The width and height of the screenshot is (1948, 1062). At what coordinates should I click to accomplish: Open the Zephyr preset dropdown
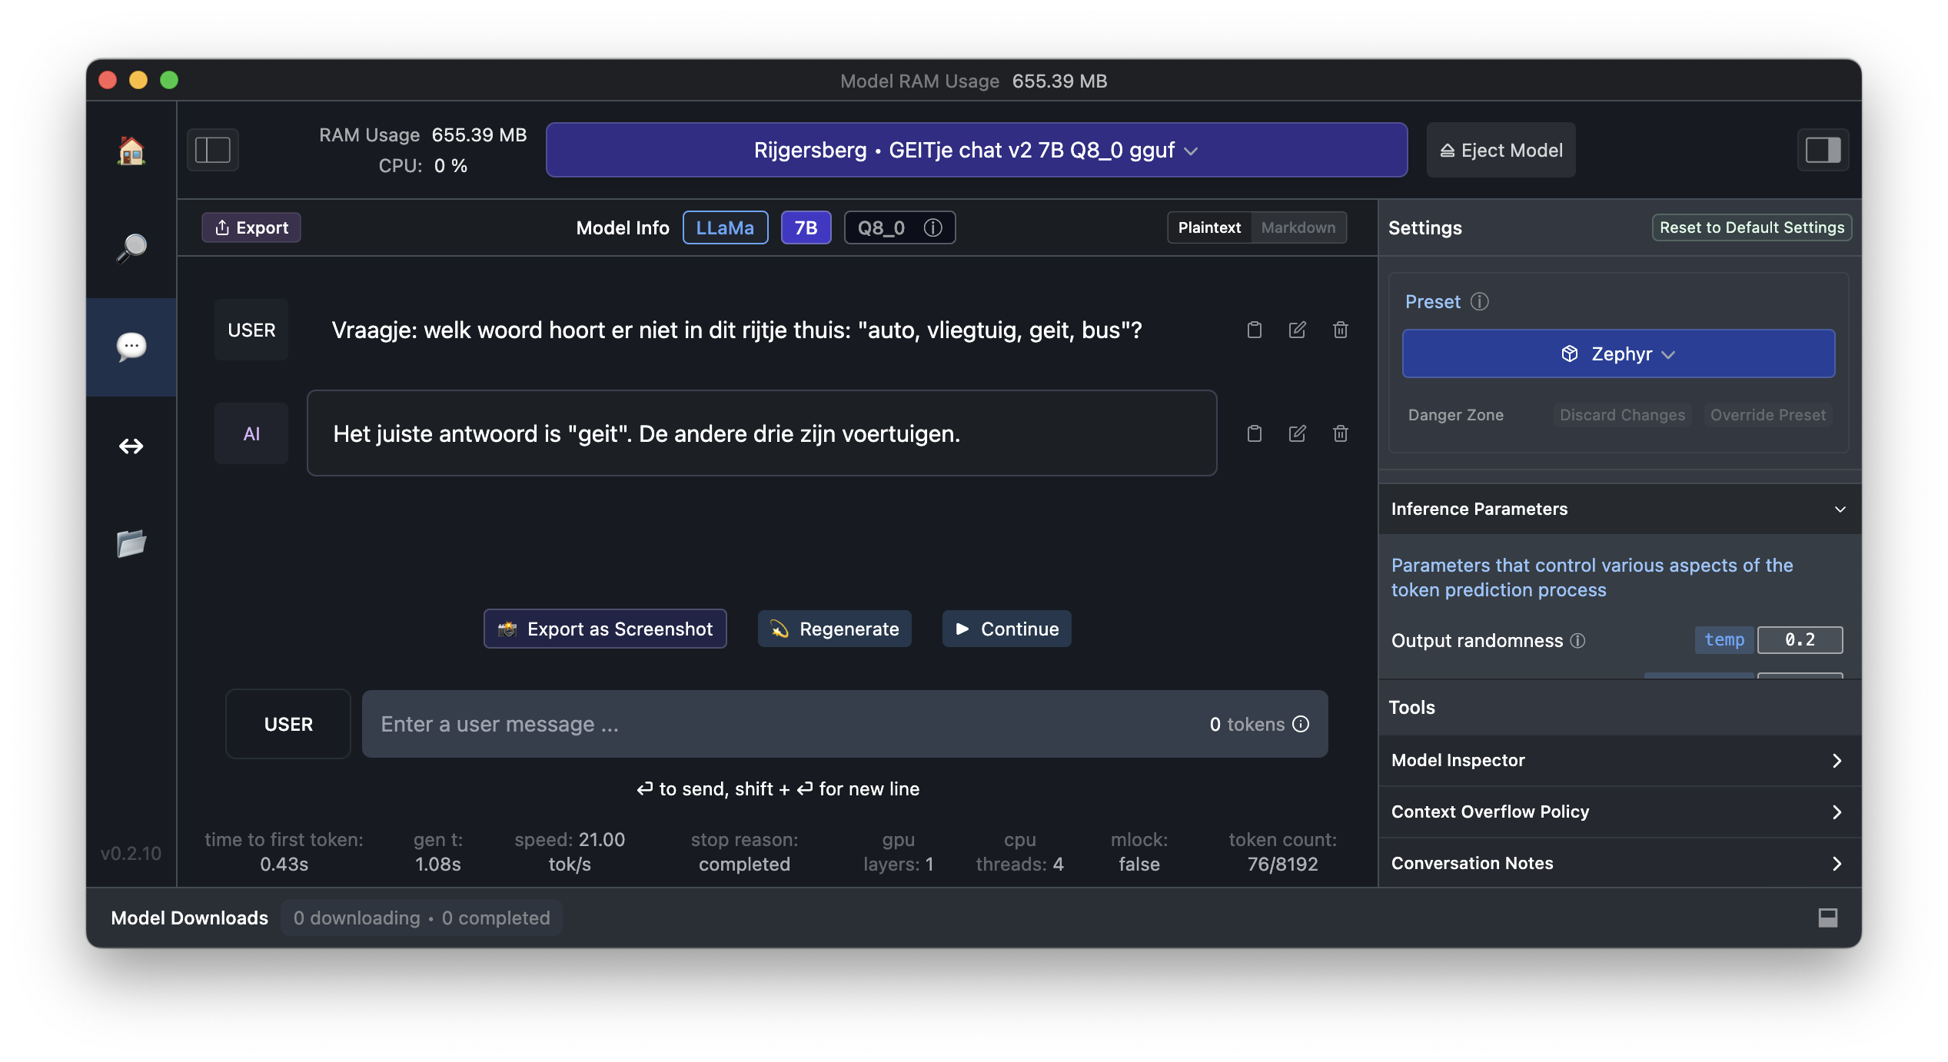coord(1618,354)
